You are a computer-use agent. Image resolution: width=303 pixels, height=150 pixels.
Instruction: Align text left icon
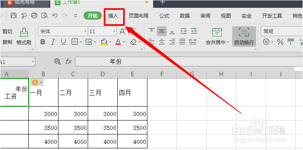coord(151,41)
